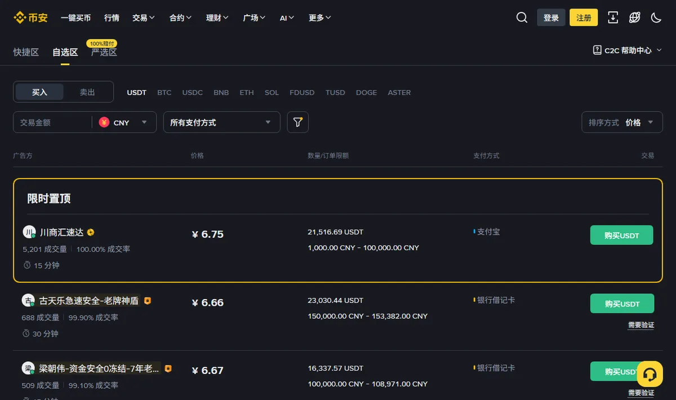Open the 排序方式 价格 dropdown
Screen dimensions: 676x400
(622, 122)
